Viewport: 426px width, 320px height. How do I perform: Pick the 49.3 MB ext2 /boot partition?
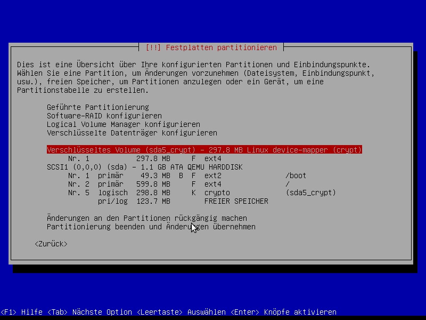[186, 175]
